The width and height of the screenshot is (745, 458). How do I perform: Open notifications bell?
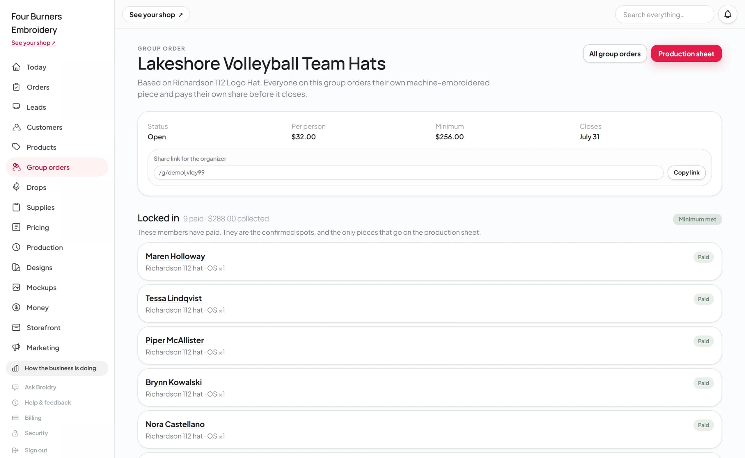pos(728,14)
